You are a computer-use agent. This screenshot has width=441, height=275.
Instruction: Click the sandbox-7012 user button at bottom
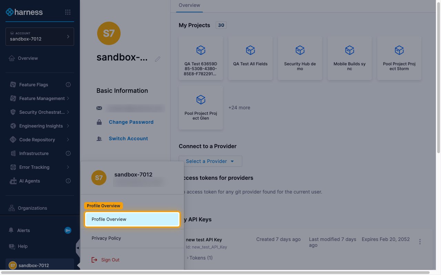tap(40, 265)
